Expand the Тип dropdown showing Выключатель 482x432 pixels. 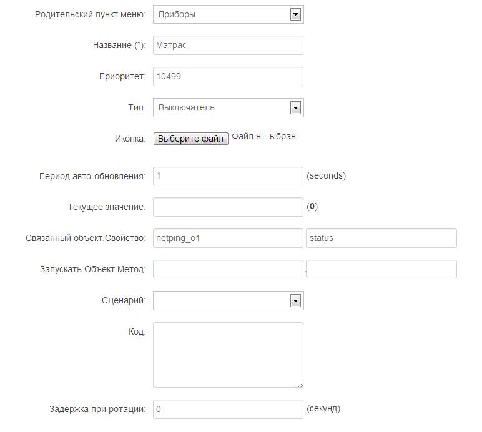(228, 107)
